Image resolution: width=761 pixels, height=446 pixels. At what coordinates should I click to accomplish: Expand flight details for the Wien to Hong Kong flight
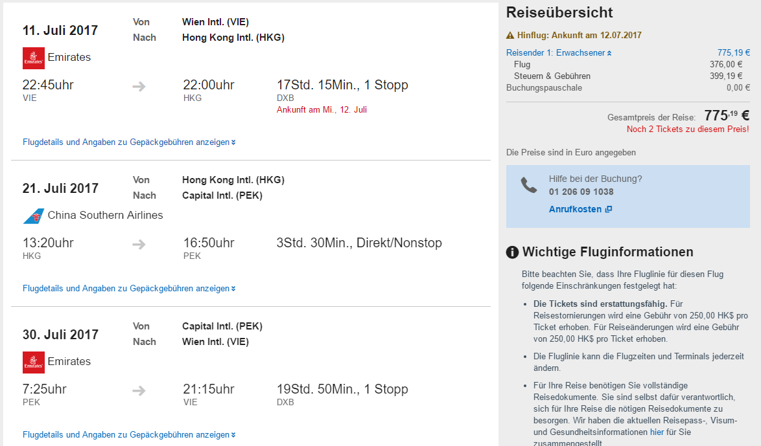pyautogui.click(x=129, y=142)
